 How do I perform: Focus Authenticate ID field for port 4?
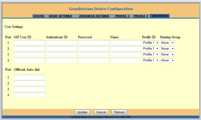(61, 60)
